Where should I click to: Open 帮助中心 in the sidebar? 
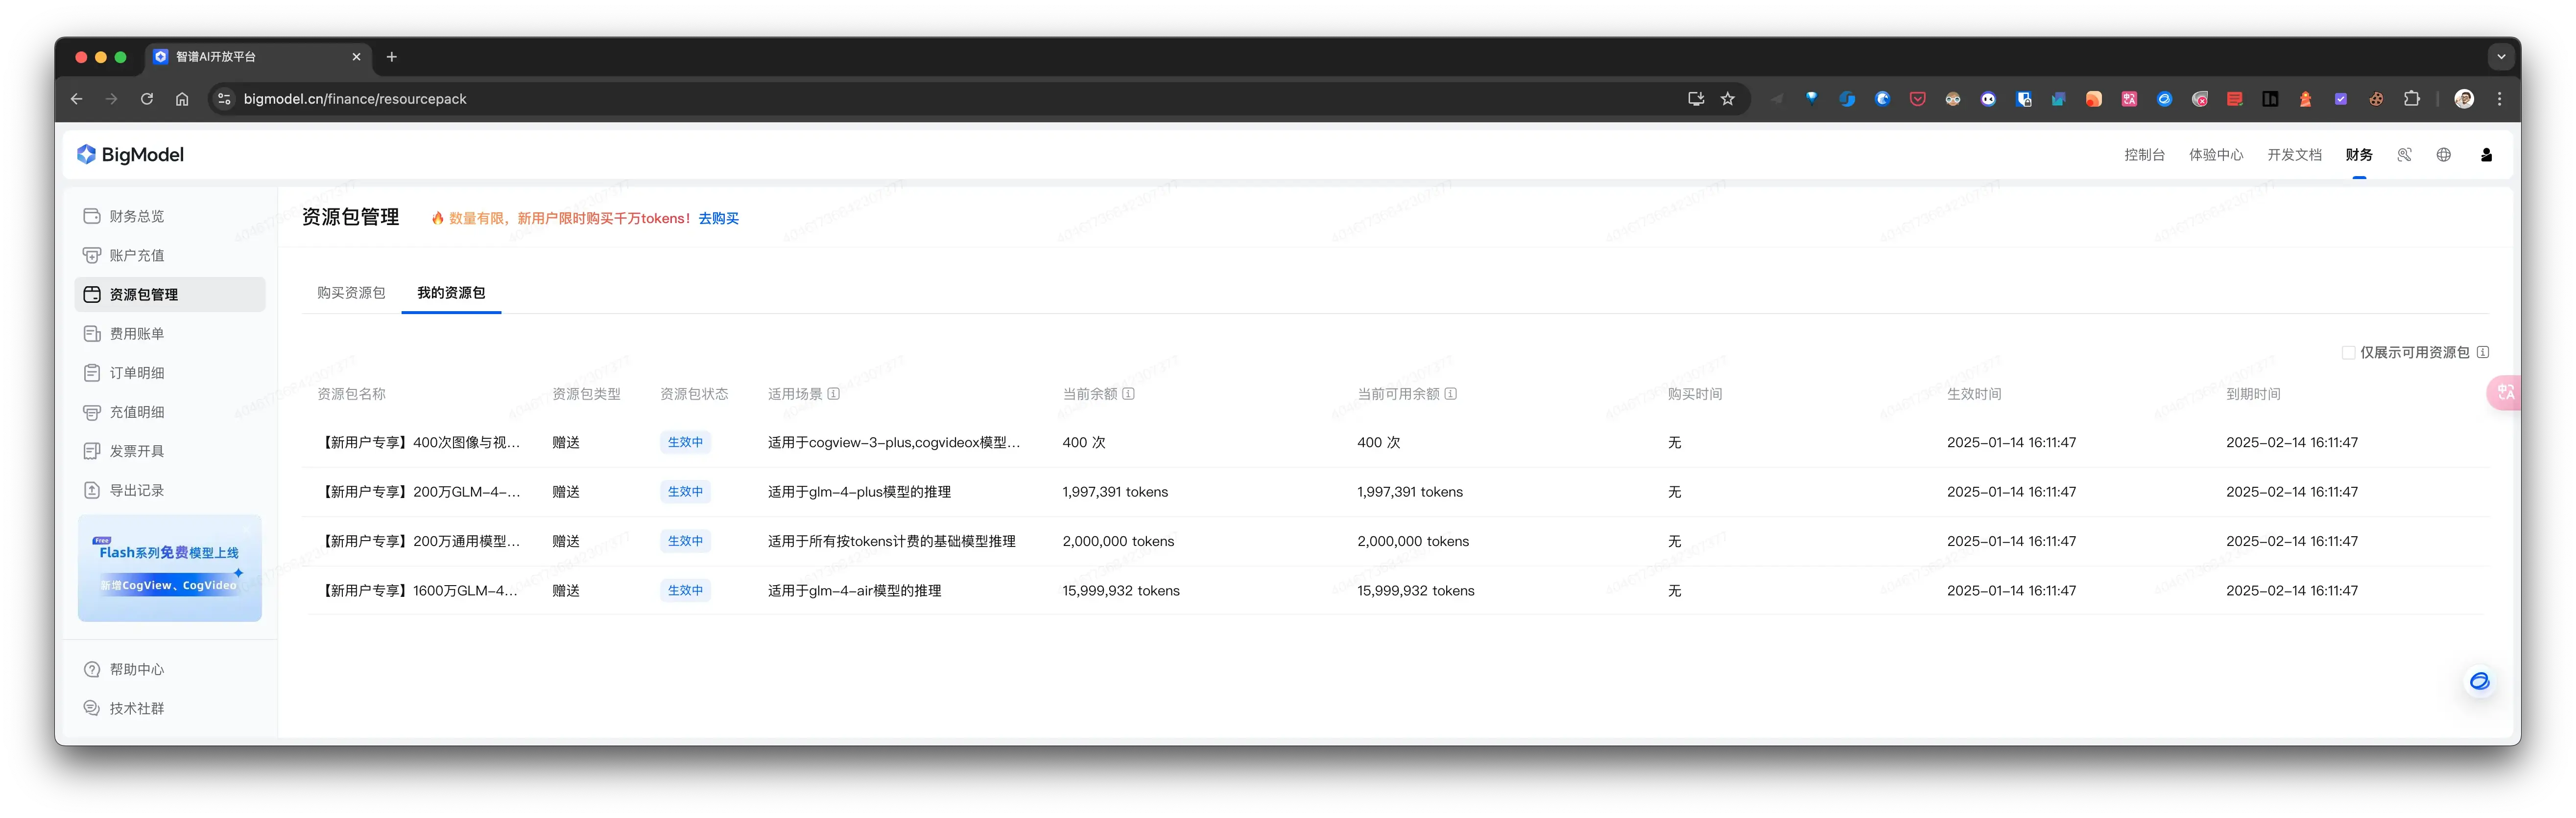click(136, 669)
